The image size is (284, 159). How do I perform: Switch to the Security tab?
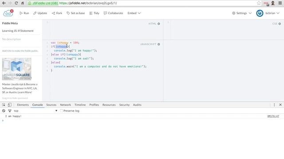[124, 105]
